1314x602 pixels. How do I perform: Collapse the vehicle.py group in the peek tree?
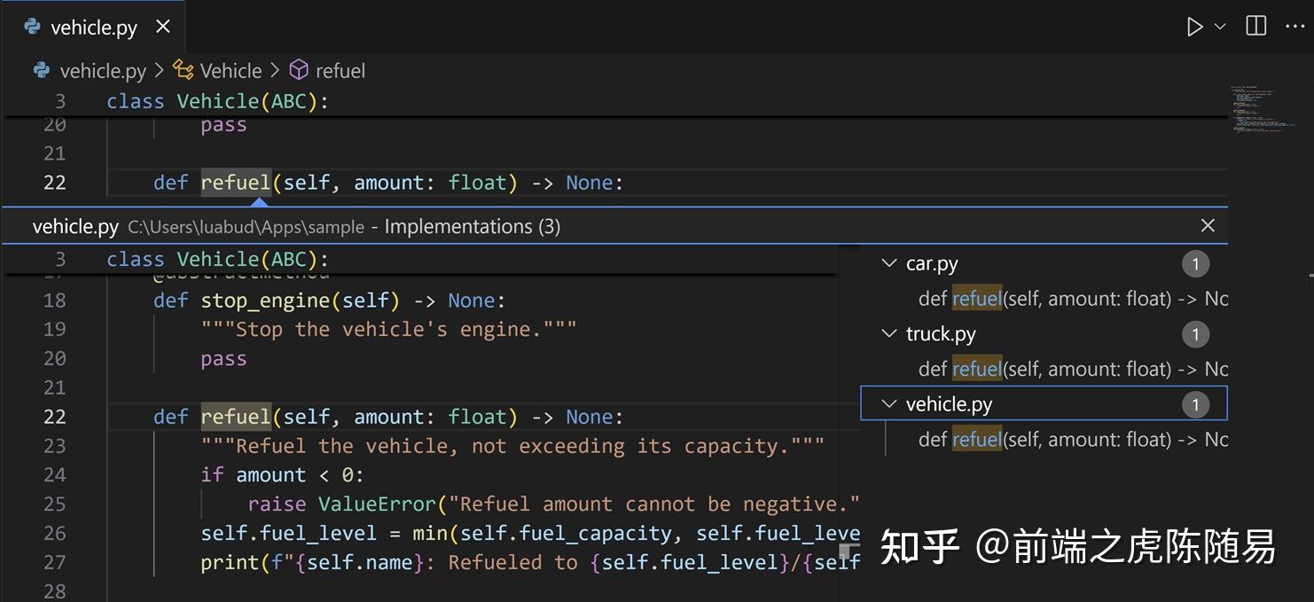(x=889, y=403)
